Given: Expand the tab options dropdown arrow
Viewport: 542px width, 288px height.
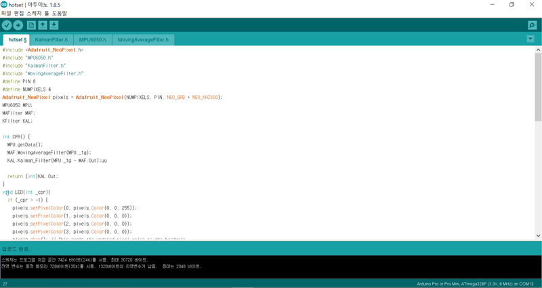Looking at the screenshot, I should click(530, 39).
